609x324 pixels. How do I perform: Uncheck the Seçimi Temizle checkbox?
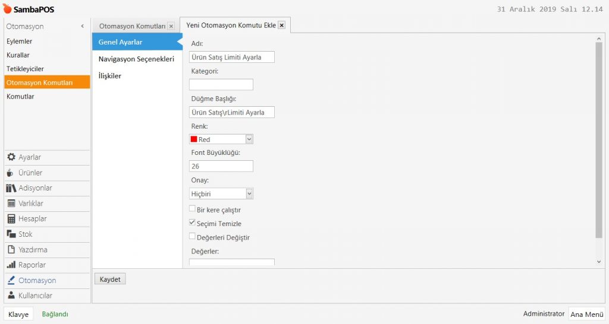pyautogui.click(x=192, y=223)
